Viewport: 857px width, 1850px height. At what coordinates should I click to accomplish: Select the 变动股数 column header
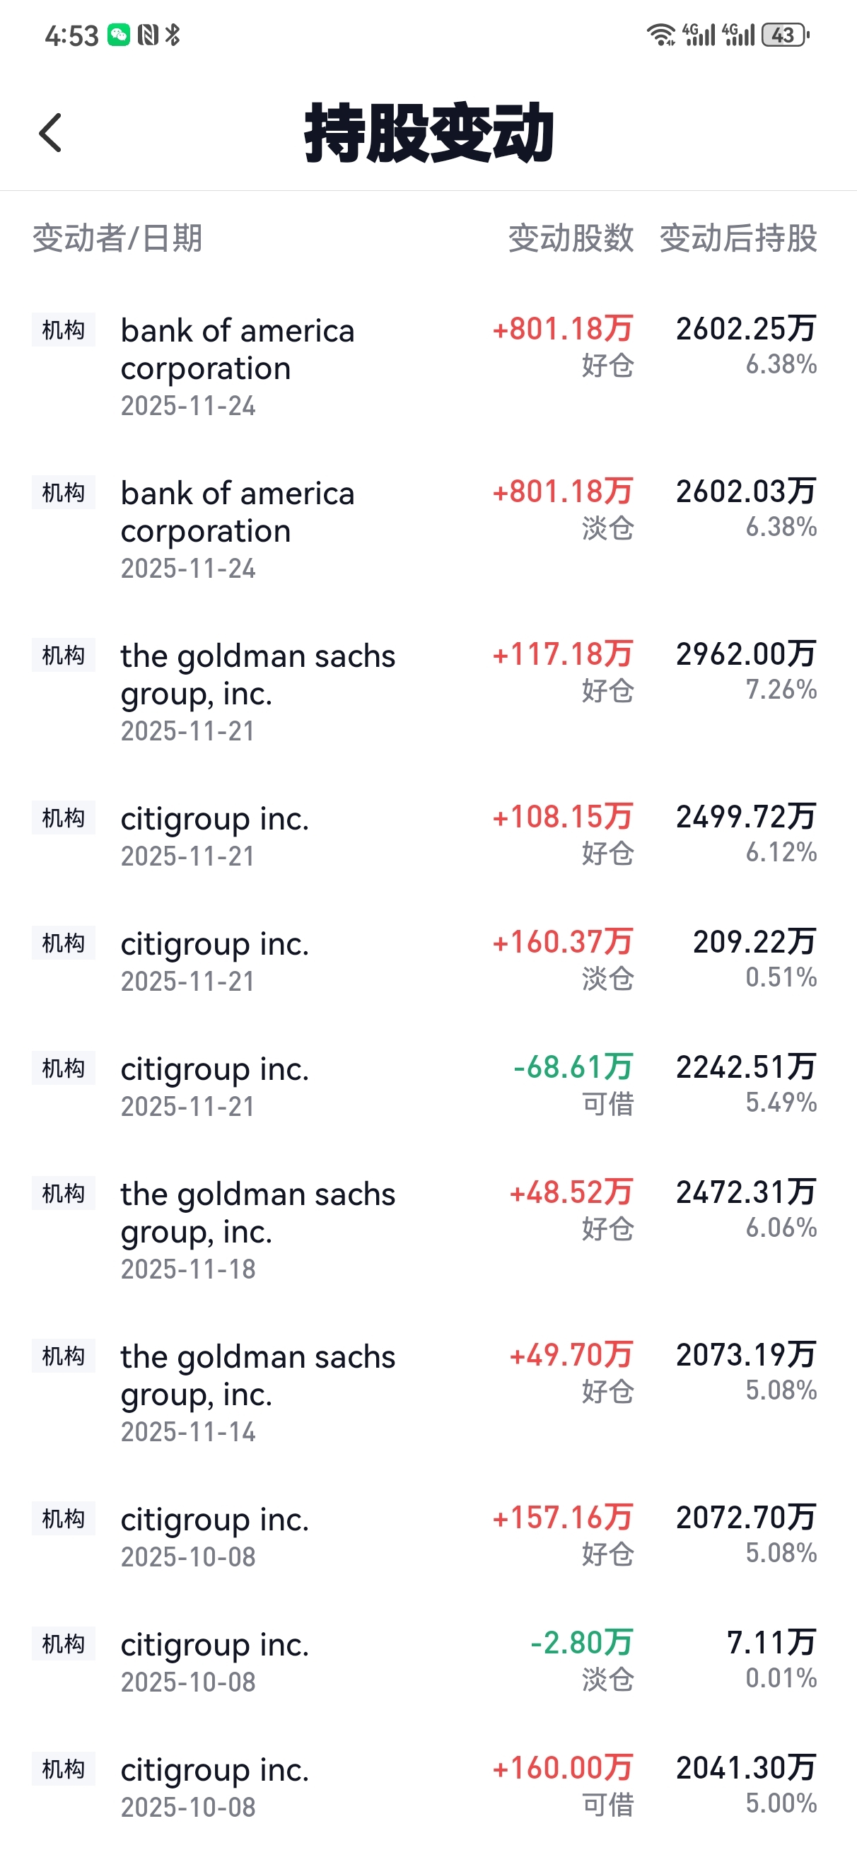pyautogui.click(x=571, y=238)
